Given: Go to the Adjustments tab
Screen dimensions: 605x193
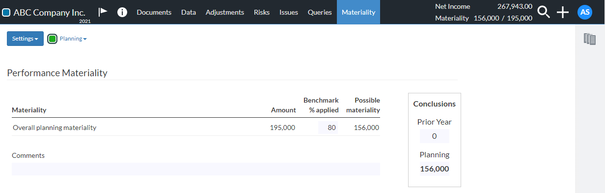Looking at the screenshot, I should click(x=225, y=12).
